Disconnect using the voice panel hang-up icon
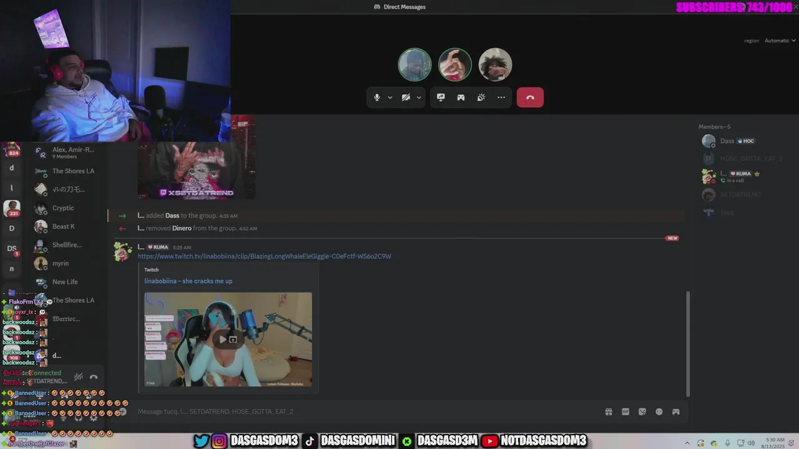 94,377
